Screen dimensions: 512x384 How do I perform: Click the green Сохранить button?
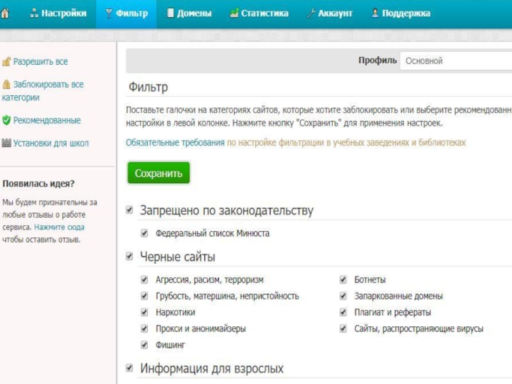[158, 173]
